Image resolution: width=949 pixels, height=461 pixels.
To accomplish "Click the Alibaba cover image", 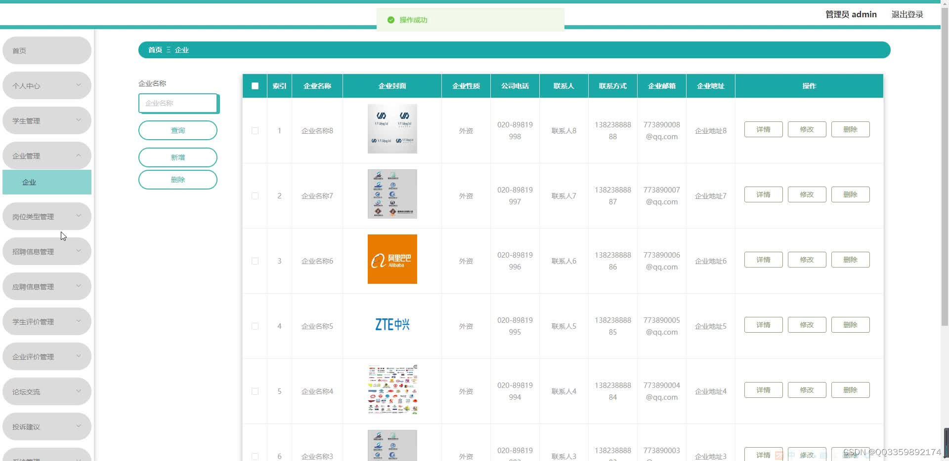I will coord(392,259).
